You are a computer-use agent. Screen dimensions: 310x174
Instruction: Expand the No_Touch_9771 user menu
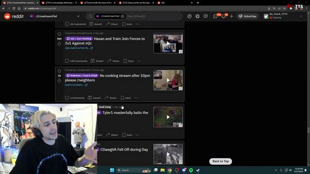283,16
